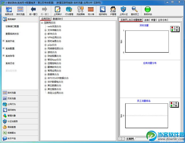Screen dimensions: 185x143
Task: Click the left sheet-tab scroll arrow
Action: click(120, 139)
